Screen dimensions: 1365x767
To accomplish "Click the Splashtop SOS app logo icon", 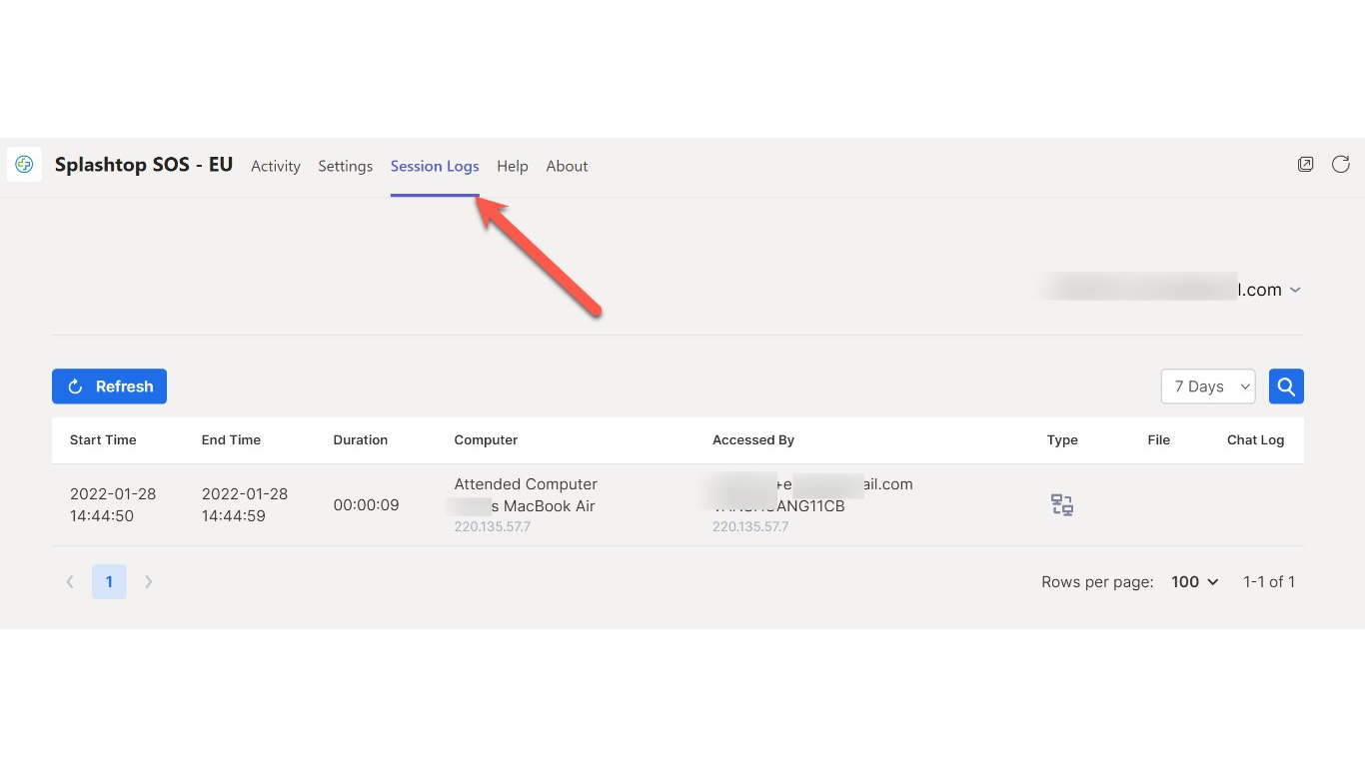I will coord(24,165).
